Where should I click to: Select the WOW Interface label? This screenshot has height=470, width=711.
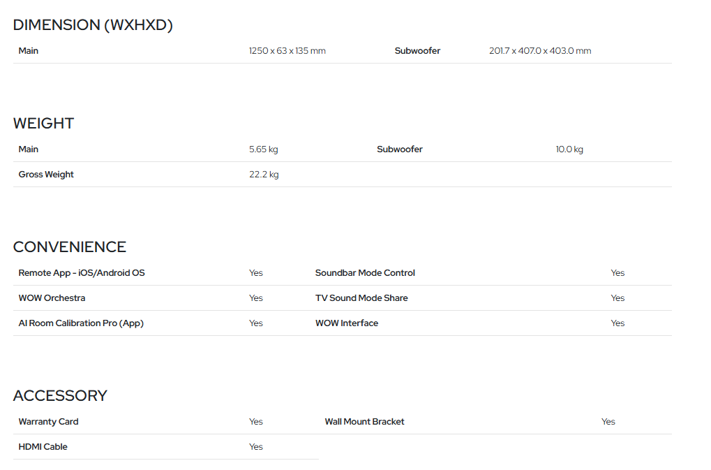pyautogui.click(x=347, y=323)
